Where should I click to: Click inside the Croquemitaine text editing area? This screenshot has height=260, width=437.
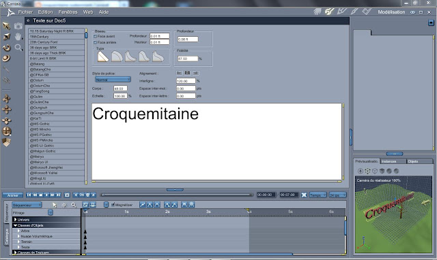click(x=217, y=142)
